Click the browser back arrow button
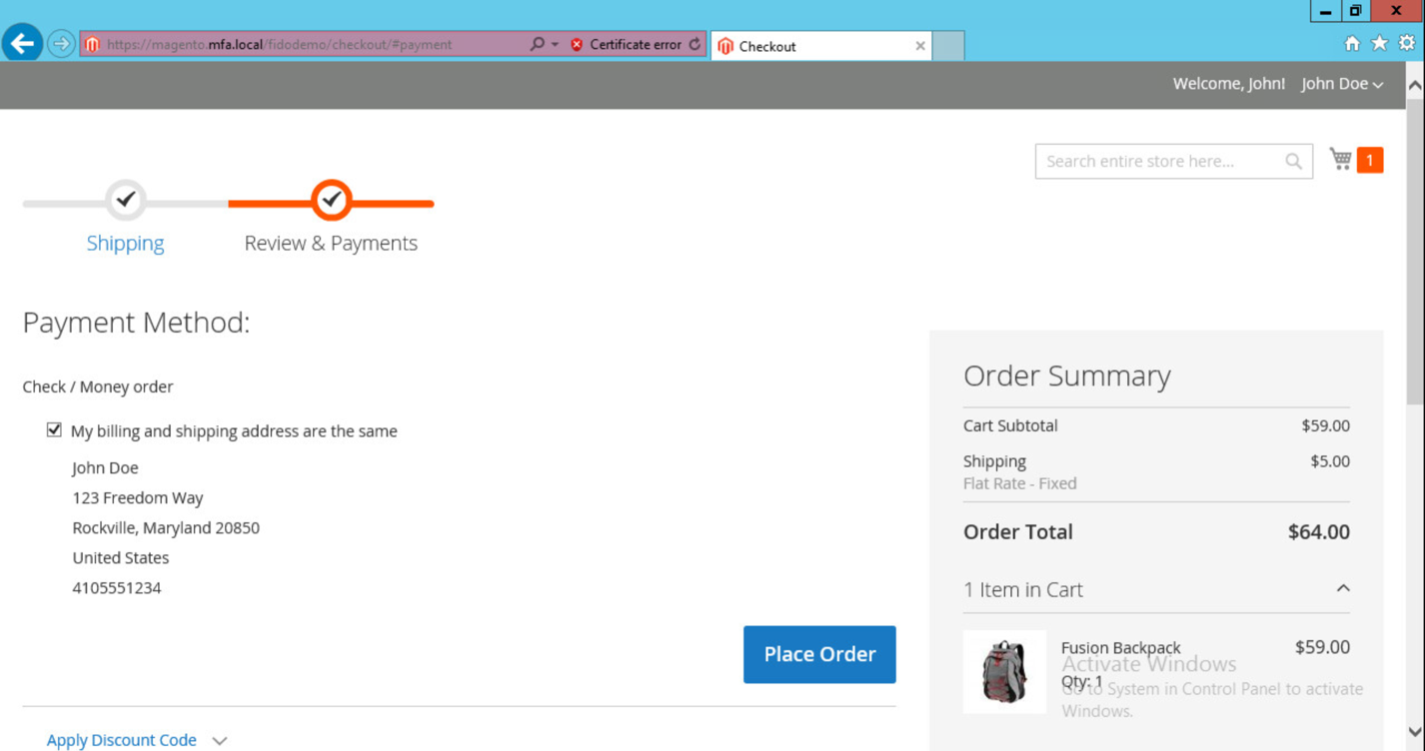Viewport: 1425px width, 751px height. point(22,44)
